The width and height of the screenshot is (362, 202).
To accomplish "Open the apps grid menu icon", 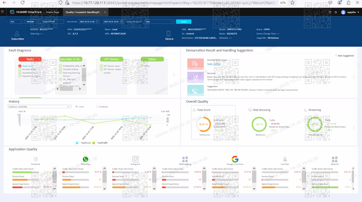I will [x=3, y=12].
